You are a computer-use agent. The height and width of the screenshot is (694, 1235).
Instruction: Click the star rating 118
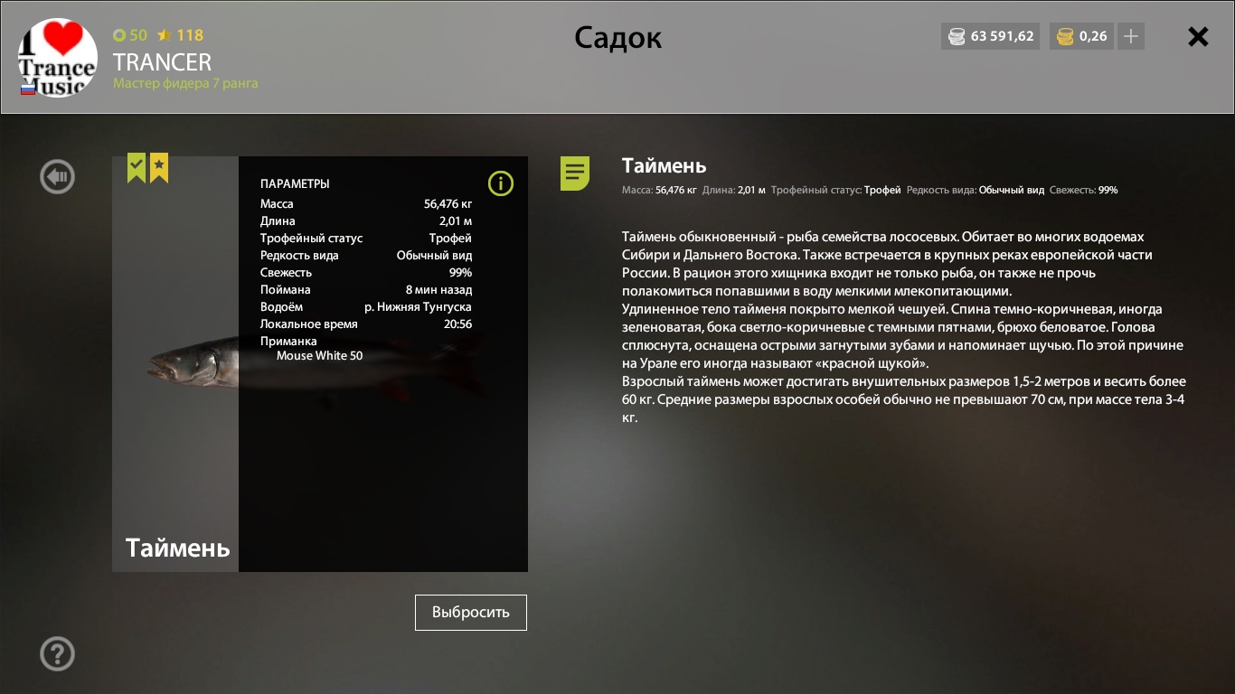(x=180, y=35)
